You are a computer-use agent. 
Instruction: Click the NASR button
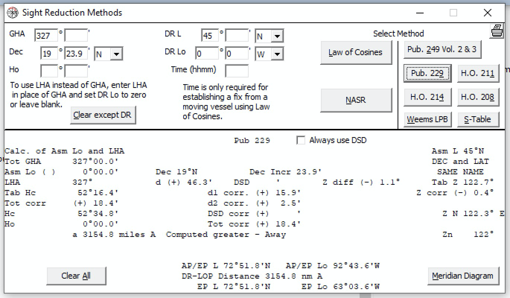[356, 100]
